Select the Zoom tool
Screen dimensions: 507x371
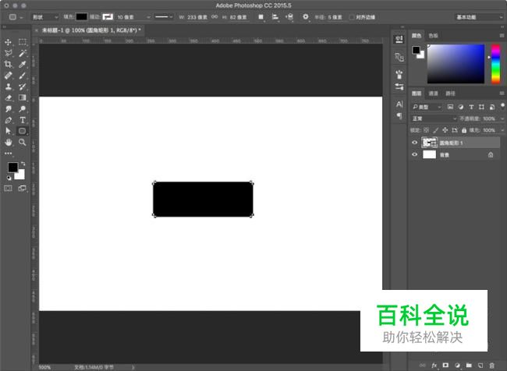coord(23,142)
